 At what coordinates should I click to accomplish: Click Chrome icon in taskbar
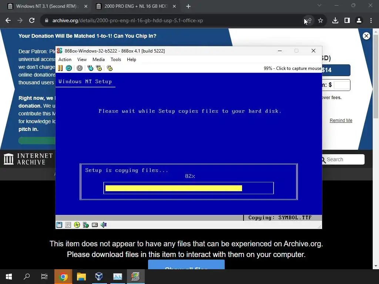(x=63, y=277)
